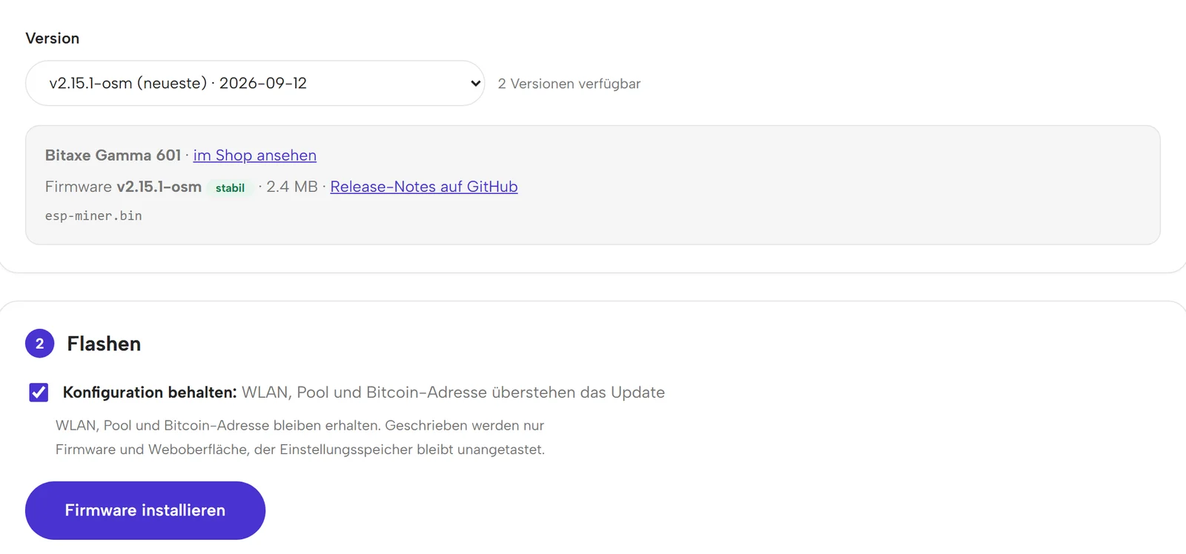Open Release-Notes auf GitHub link
Screen dimensions: 1186x554
(x=424, y=187)
